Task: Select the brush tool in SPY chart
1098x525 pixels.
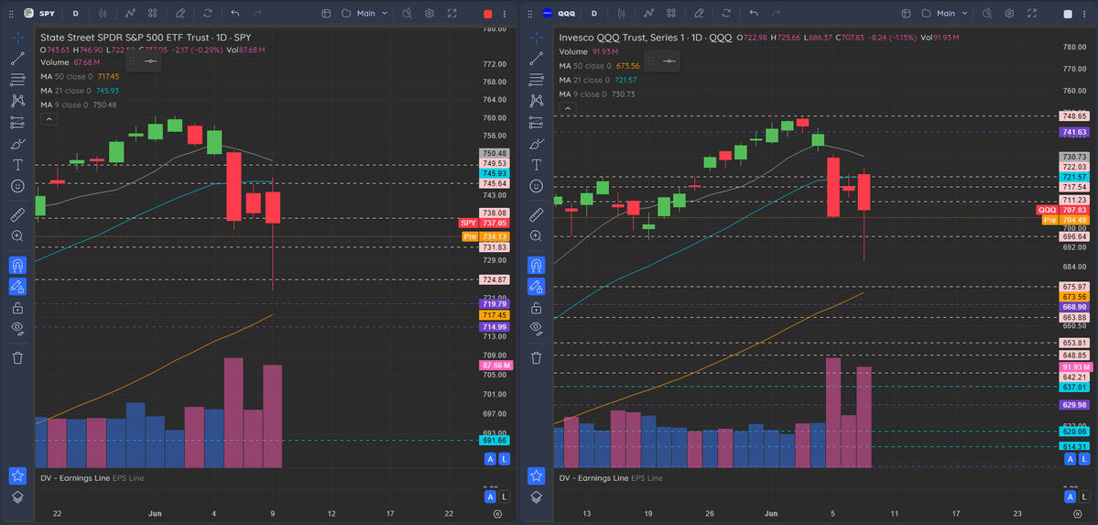Action: click(x=17, y=144)
